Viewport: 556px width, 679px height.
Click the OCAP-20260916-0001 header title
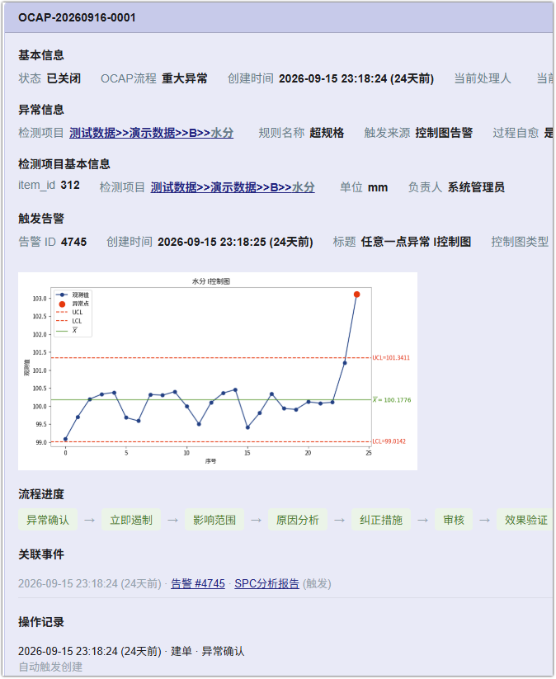click(77, 18)
